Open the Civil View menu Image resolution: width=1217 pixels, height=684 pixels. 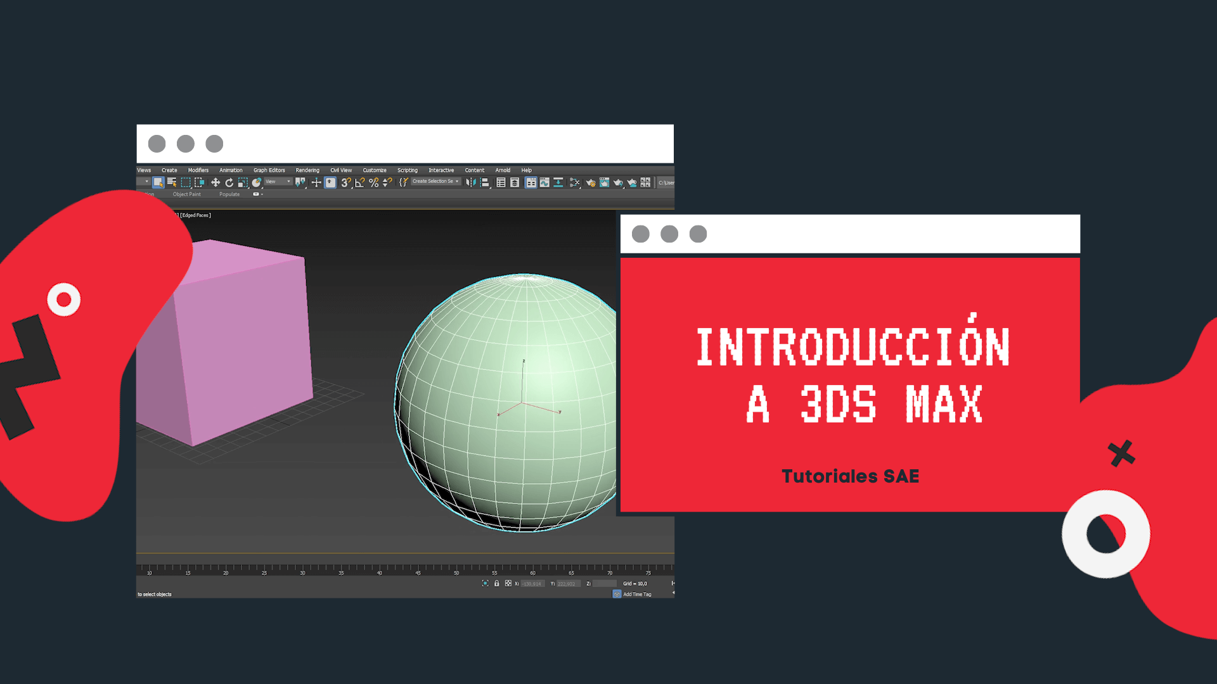click(341, 170)
